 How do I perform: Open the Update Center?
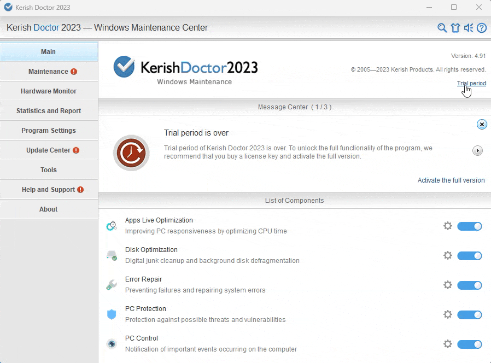coord(49,150)
